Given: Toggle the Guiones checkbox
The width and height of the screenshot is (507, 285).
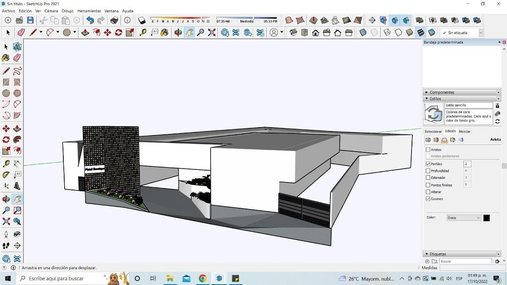Looking at the screenshot, I should pos(428,199).
